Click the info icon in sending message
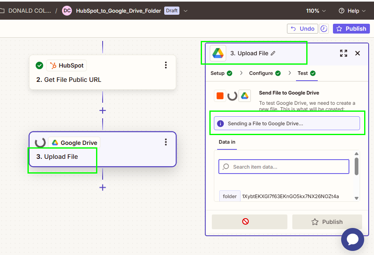The height and width of the screenshot is (255, 374). pos(220,124)
